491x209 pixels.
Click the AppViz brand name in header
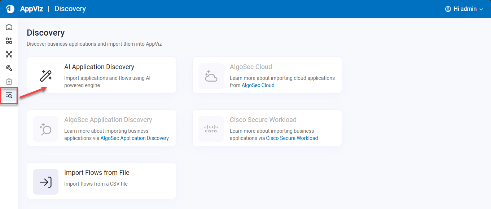[31, 9]
